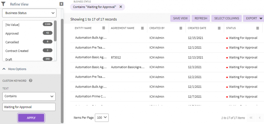The height and width of the screenshot is (124, 264).
Task: Open Agreement Name column menu icon
Action: pyautogui.click(x=142, y=28)
